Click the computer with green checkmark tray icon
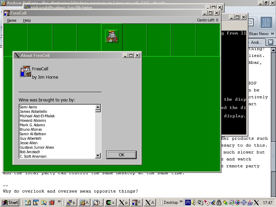This screenshot has height=207, width=276. pyautogui.click(x=231, y=203)
